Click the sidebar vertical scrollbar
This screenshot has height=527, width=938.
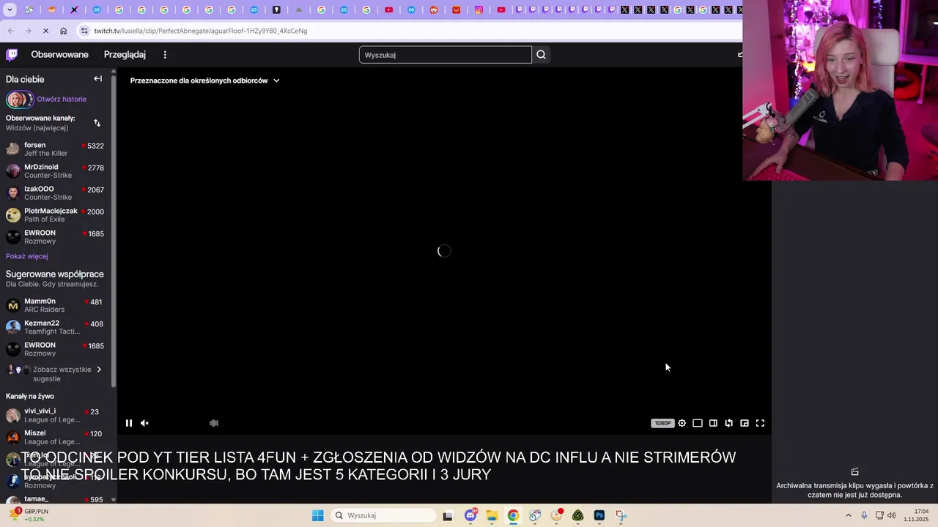click(x=114, y=231)
